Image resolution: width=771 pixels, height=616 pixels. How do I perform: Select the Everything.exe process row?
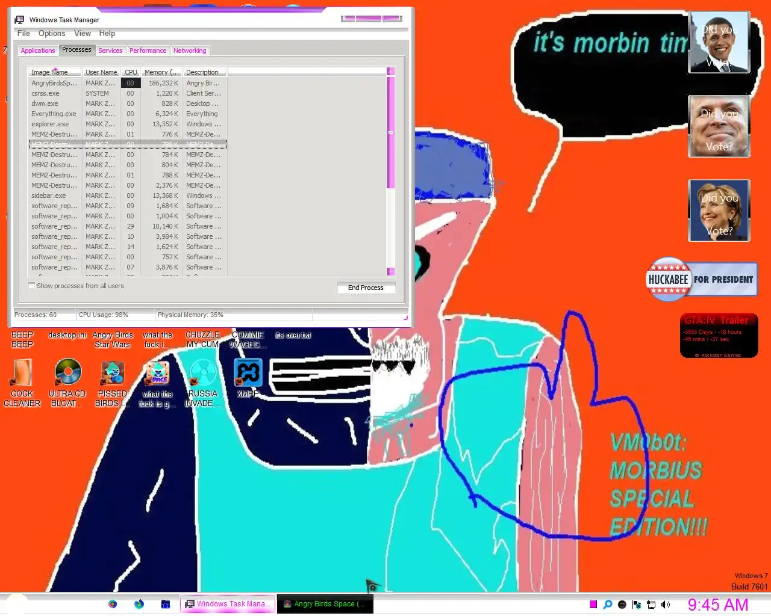coord(128,114)
